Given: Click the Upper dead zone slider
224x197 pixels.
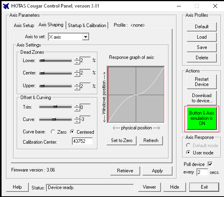Looking at the screenshot, I should click(56, 86).
